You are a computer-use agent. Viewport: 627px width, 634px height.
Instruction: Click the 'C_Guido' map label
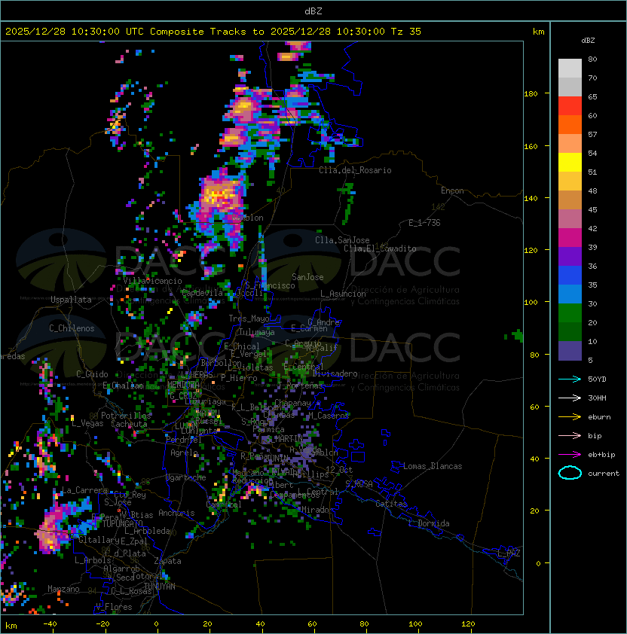click(x=92, y=374)
